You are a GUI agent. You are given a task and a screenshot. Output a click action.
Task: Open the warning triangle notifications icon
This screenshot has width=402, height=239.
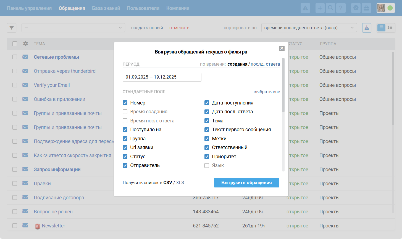click(x=305, y=8)
